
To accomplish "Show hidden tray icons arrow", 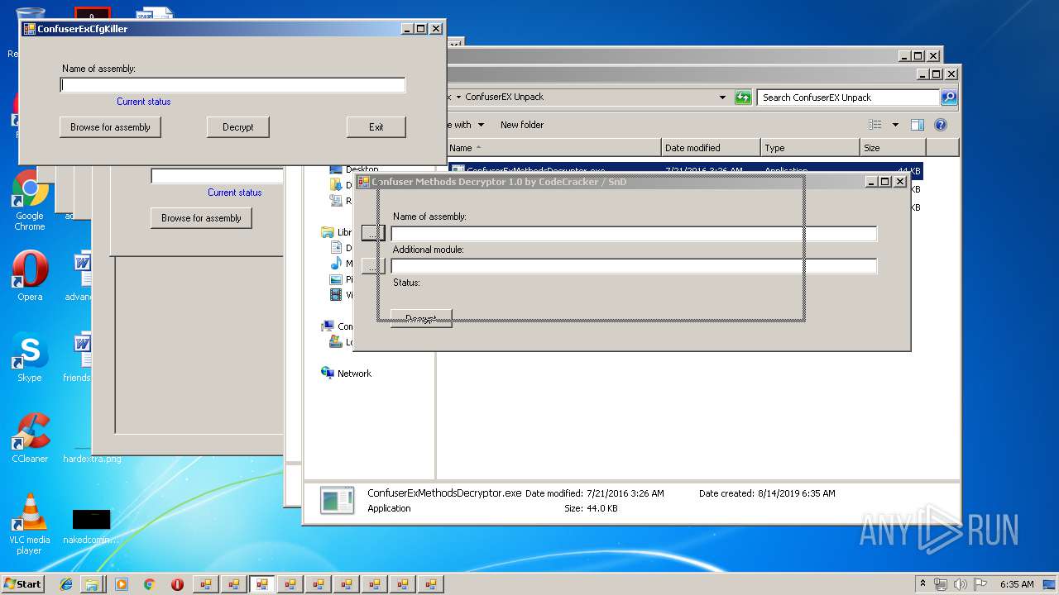I will coord(923,583).
